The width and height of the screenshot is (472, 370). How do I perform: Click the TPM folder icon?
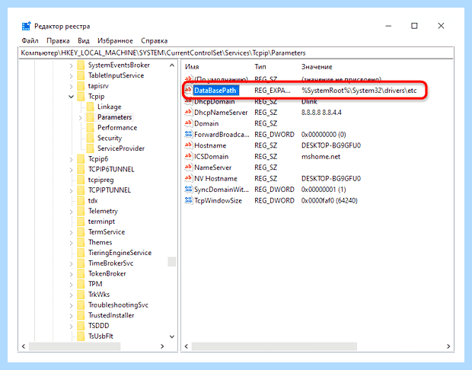tap(81, 284)
